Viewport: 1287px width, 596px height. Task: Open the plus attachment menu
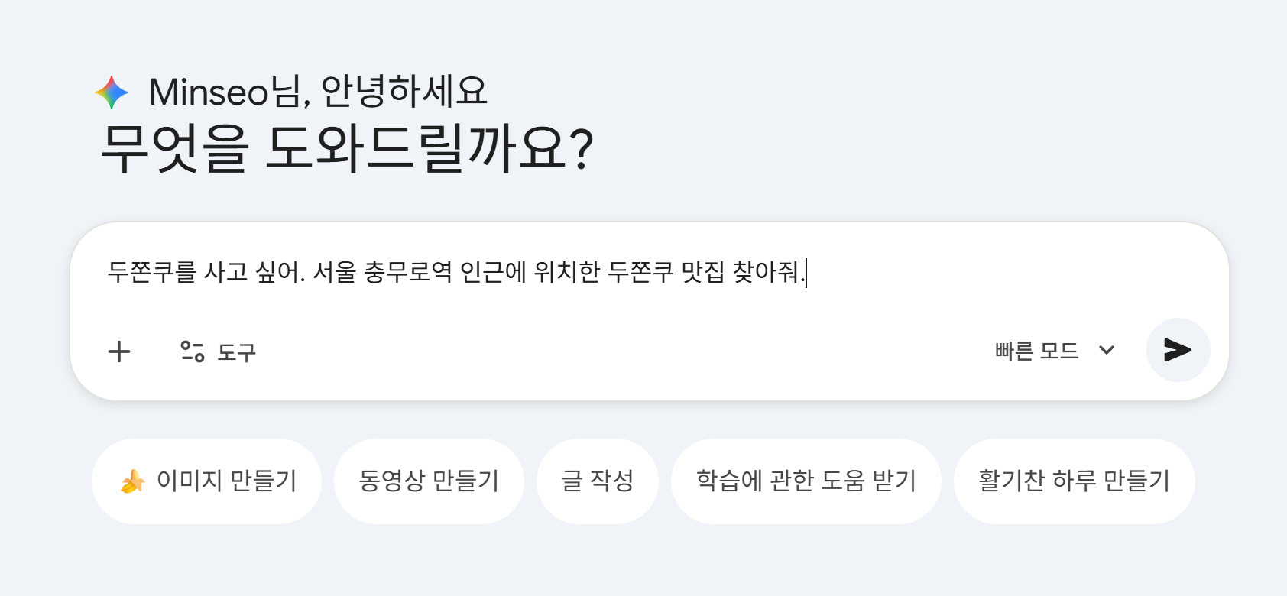point(119,351)
